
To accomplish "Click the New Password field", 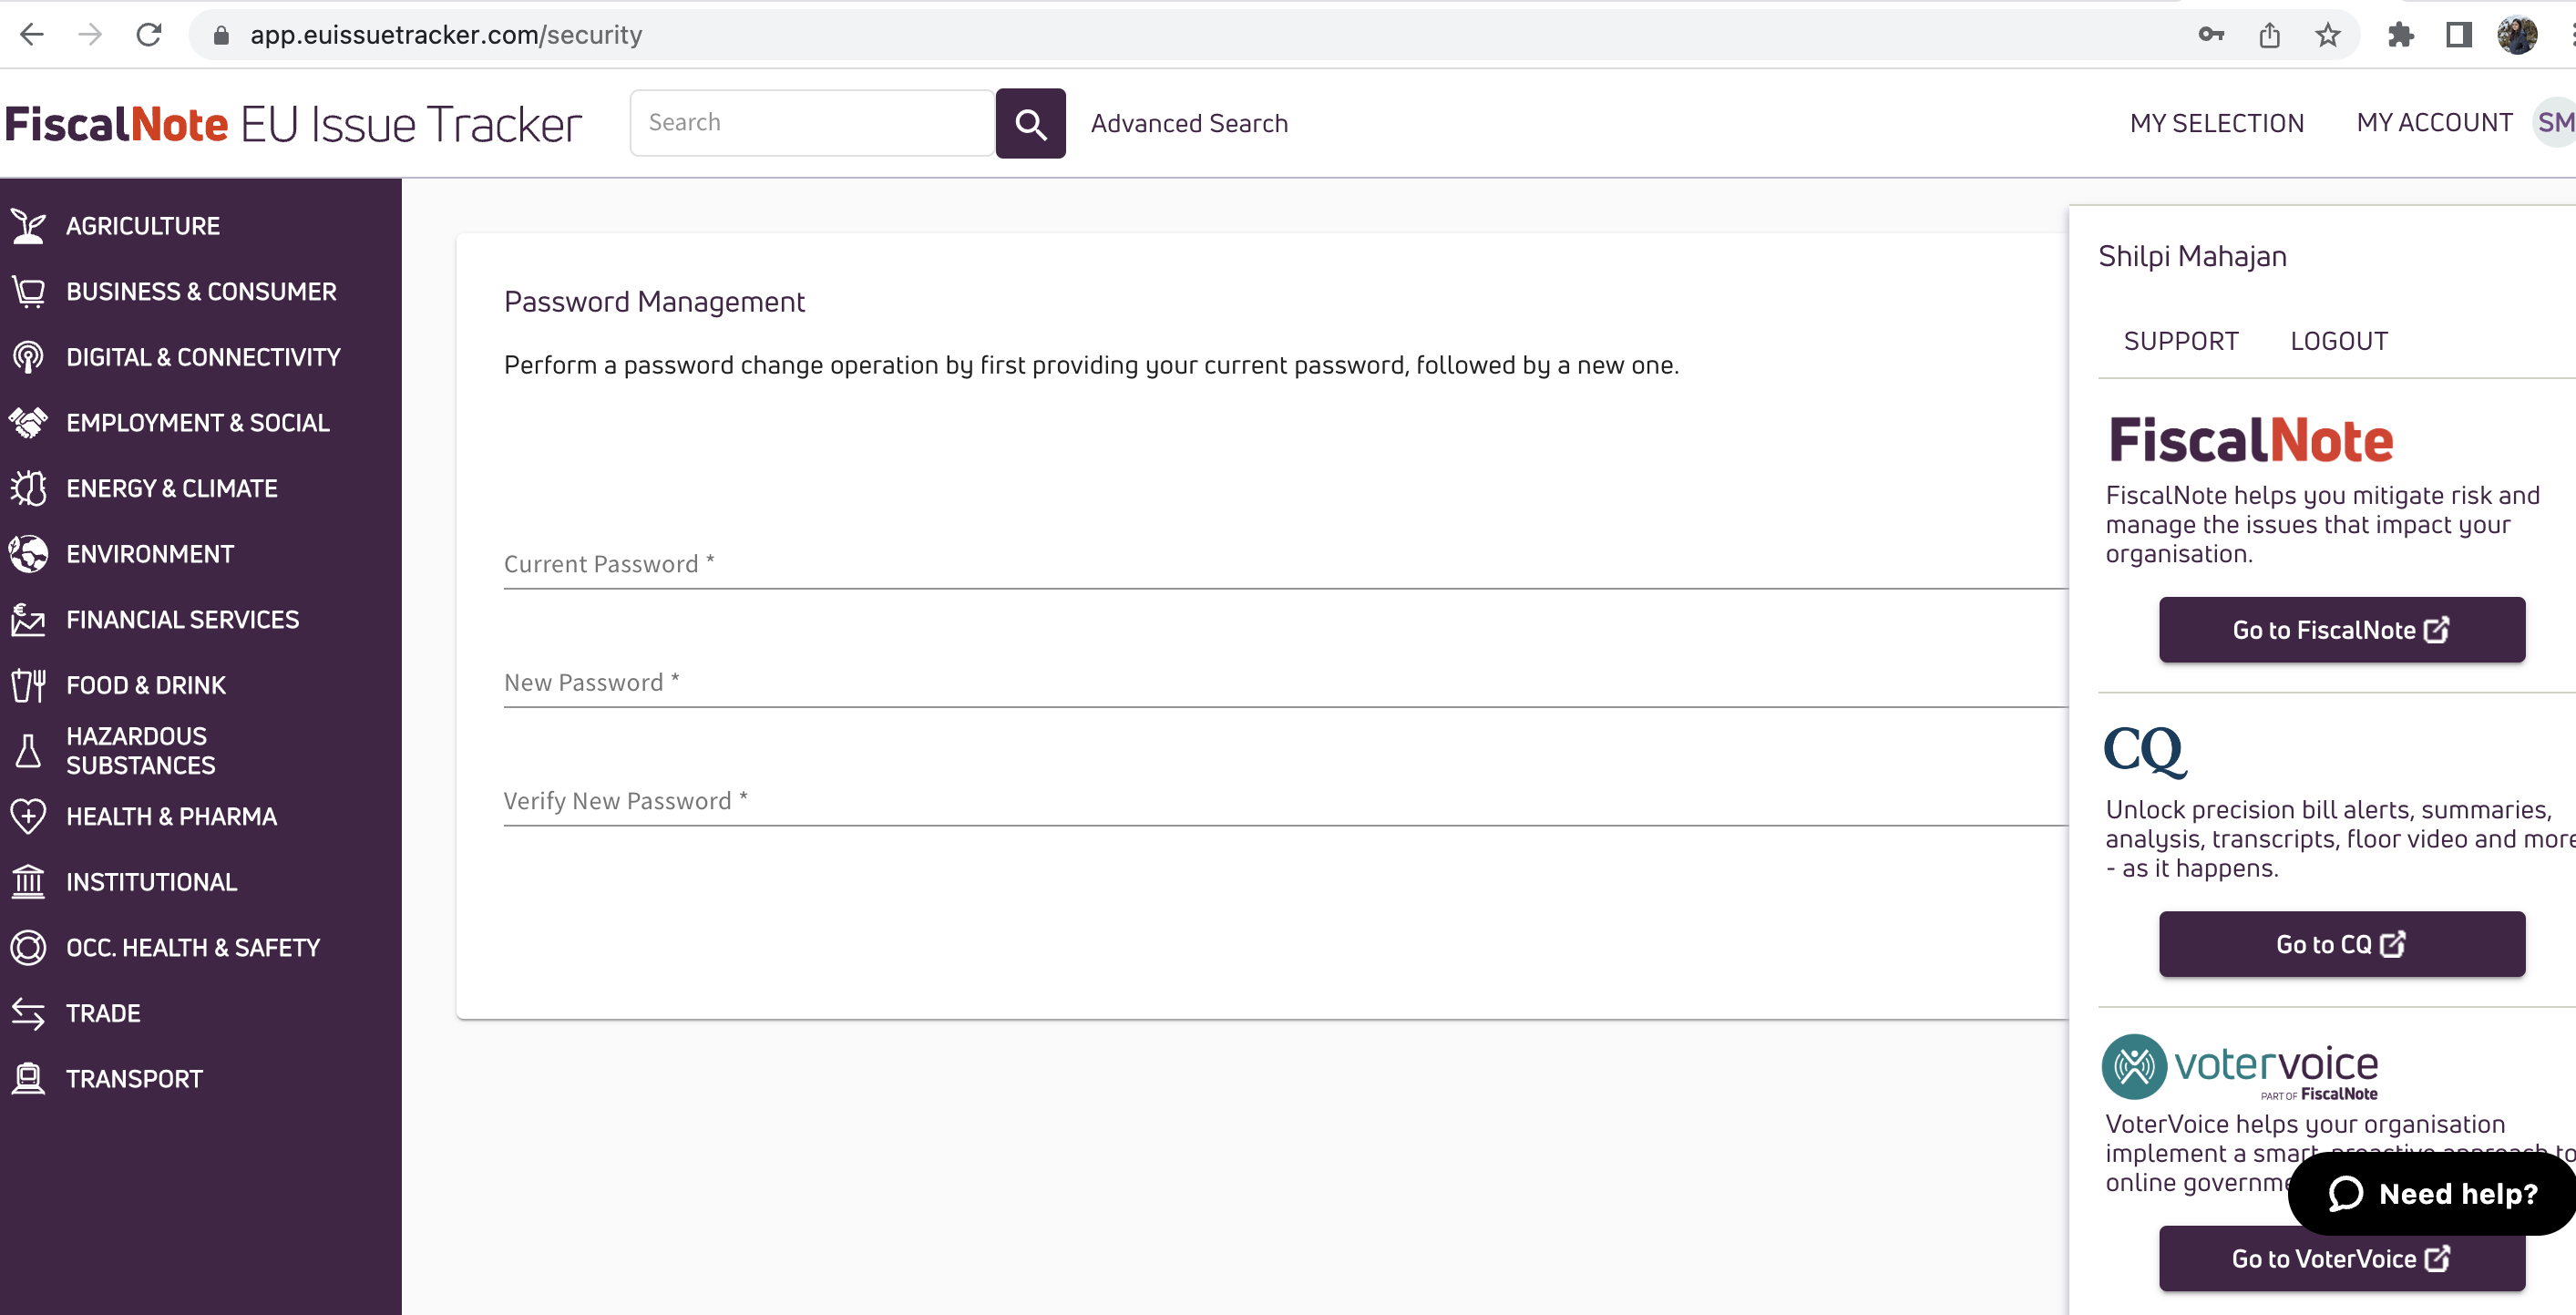I will click(x=1285, y=682).
